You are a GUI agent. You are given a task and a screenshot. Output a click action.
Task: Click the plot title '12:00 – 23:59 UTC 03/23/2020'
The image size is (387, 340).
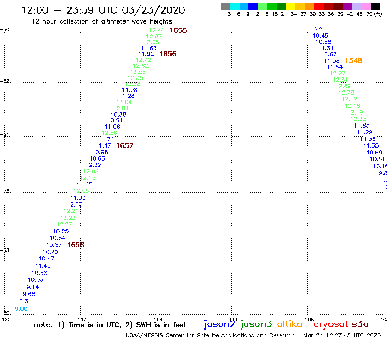[103, 10]
